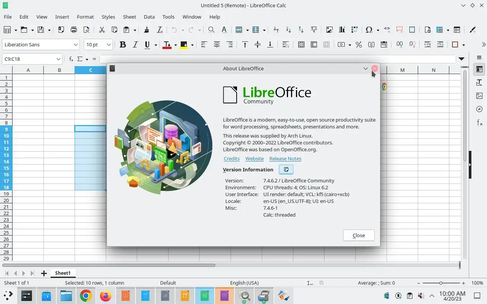The width and height of the screenshot is (487, 304).
Task: Open Print Preview from the toolbar
Action: click(x=86, y=30)
